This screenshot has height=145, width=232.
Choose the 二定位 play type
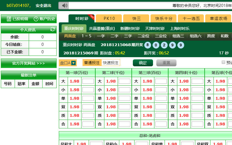tap(143, 36)
